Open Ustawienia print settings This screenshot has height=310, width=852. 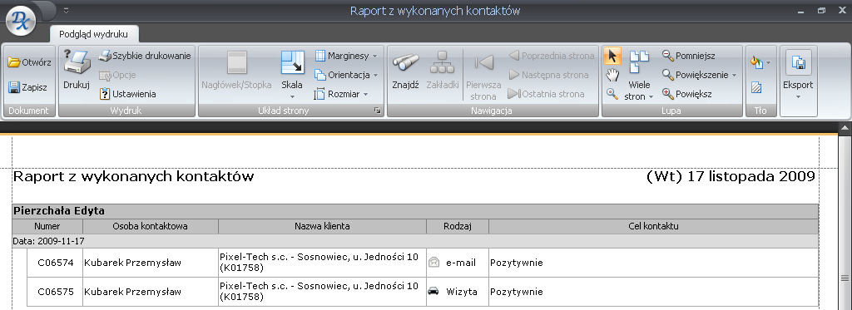128,94
